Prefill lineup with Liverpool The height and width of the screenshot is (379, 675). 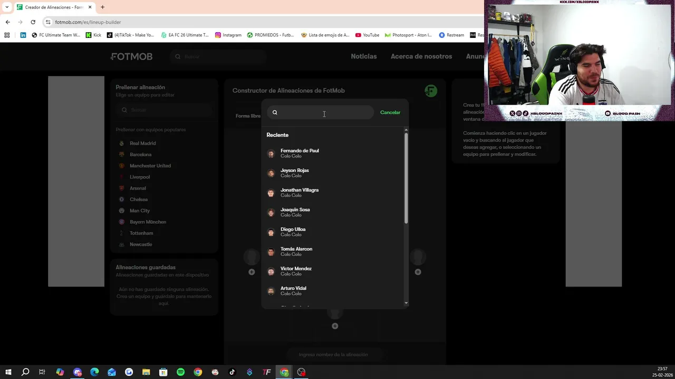click(140, 177)
